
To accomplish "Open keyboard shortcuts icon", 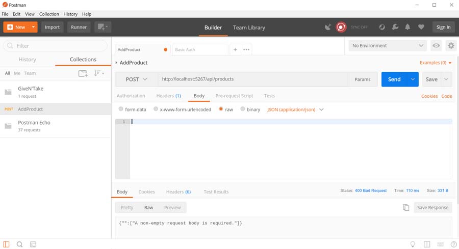I will coord(440,244).
